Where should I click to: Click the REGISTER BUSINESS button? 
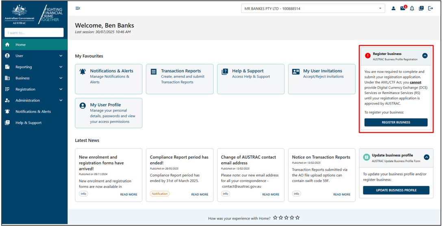coord(396,122)
